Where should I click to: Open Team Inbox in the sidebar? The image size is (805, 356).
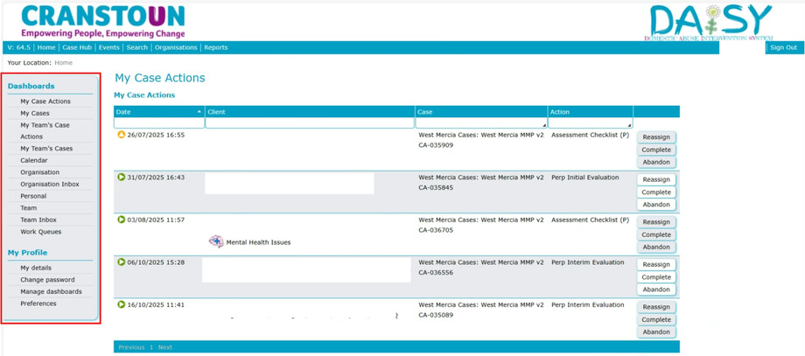point(38,220)
